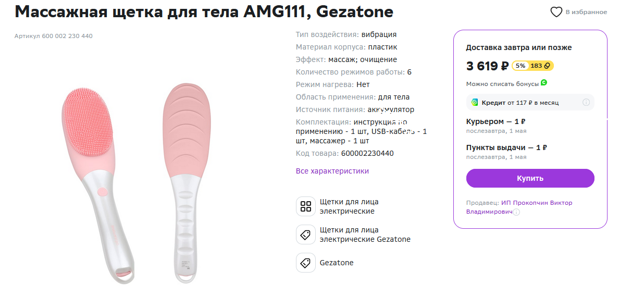632x308 pixels.
Task: Open Щетки для лица электрические Gezatone link
Action: point(365,235)
